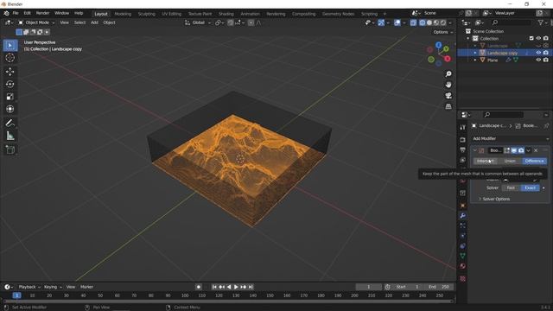Toggle auto keying record button

(x=199, y=287)
